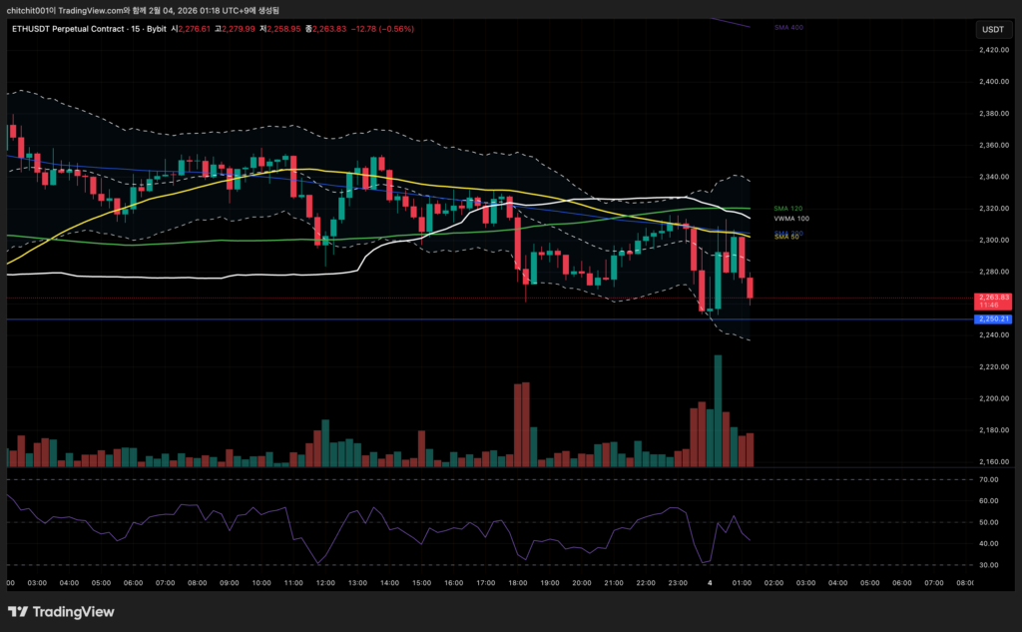Click the 2,400.00 price axis level
Screen dimensions: 1022x632
pos(991,82)
